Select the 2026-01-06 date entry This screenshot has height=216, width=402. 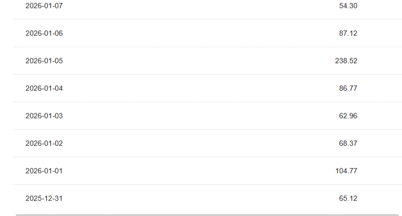tap(44, 33)
